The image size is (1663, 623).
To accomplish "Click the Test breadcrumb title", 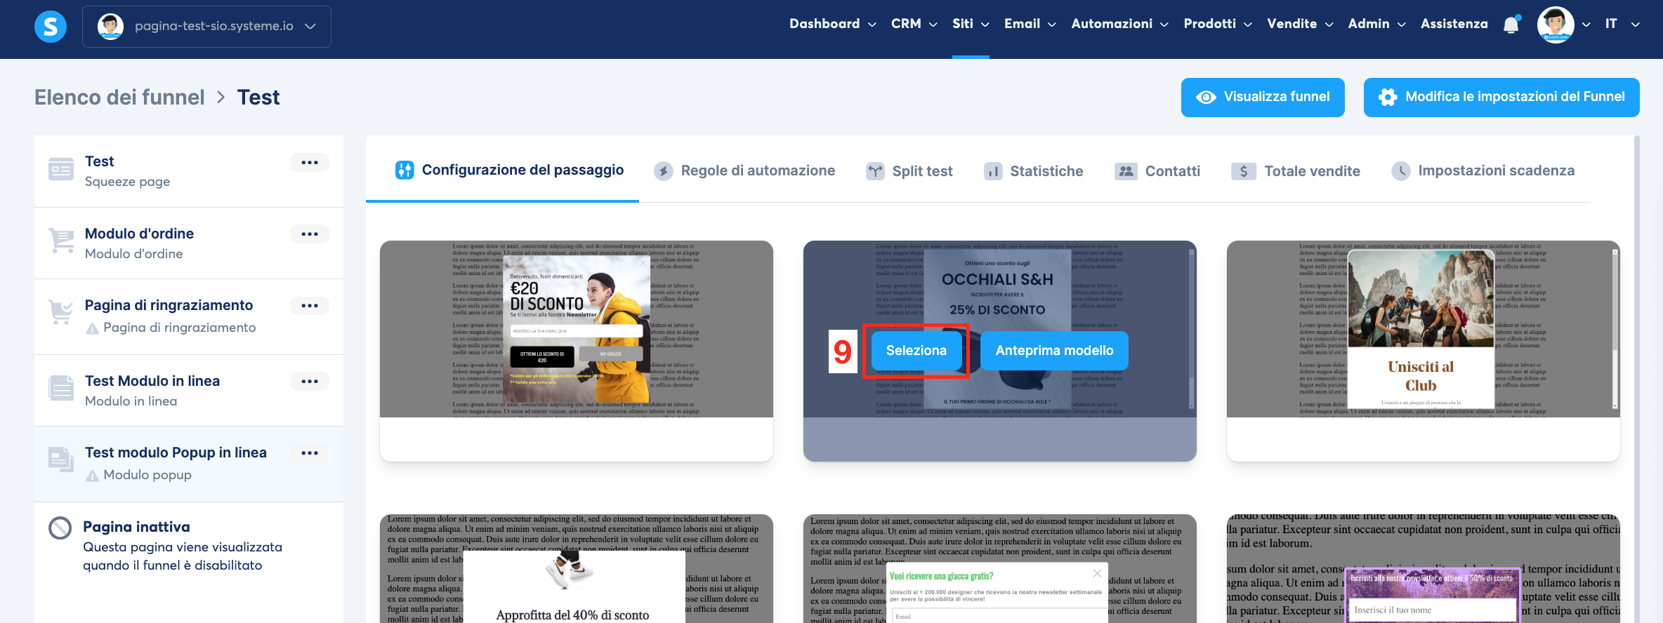I will pos(258,98).
